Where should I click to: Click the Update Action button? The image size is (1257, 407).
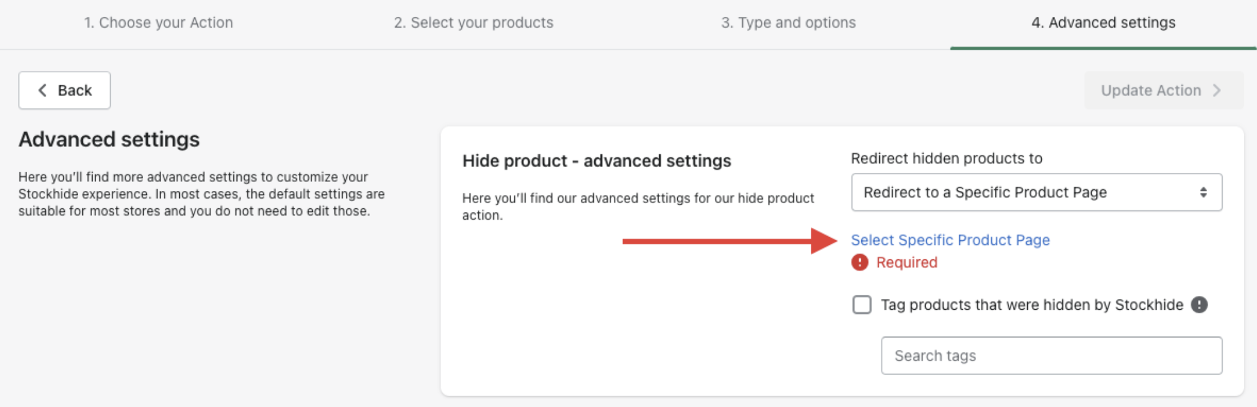[x=1163, y=90]
